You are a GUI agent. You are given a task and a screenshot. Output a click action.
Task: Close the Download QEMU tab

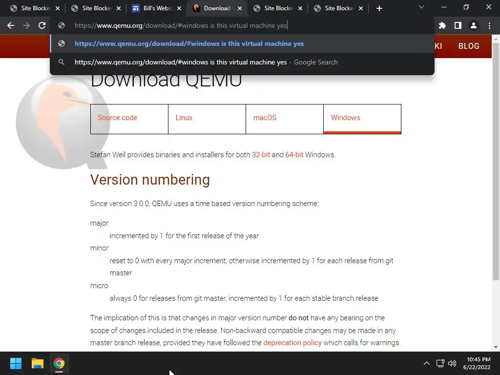[x=240, y=8]
